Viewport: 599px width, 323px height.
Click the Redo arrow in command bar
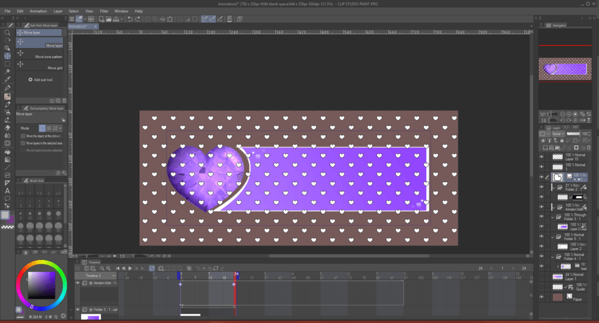pos(137,19)
